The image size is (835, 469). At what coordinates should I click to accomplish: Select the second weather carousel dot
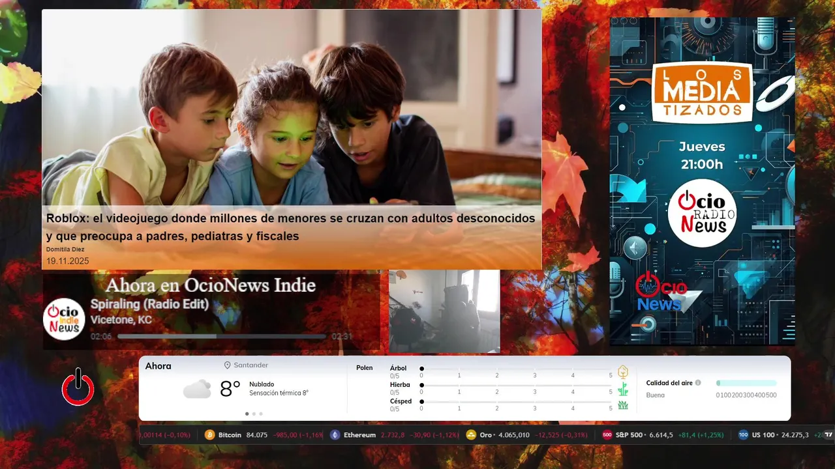[x=254, y=414]
